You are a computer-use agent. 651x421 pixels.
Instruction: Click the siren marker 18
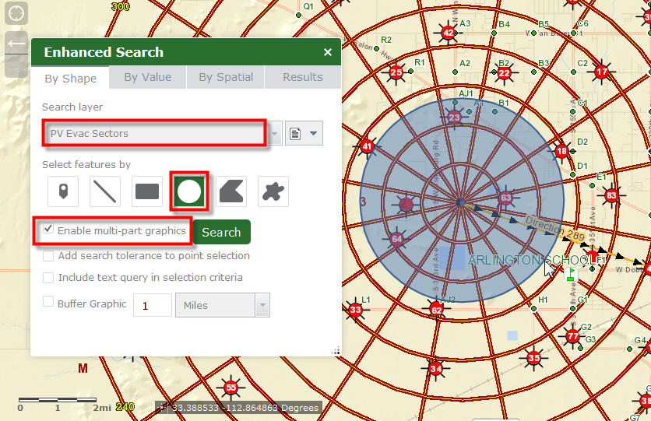[561, 151]
